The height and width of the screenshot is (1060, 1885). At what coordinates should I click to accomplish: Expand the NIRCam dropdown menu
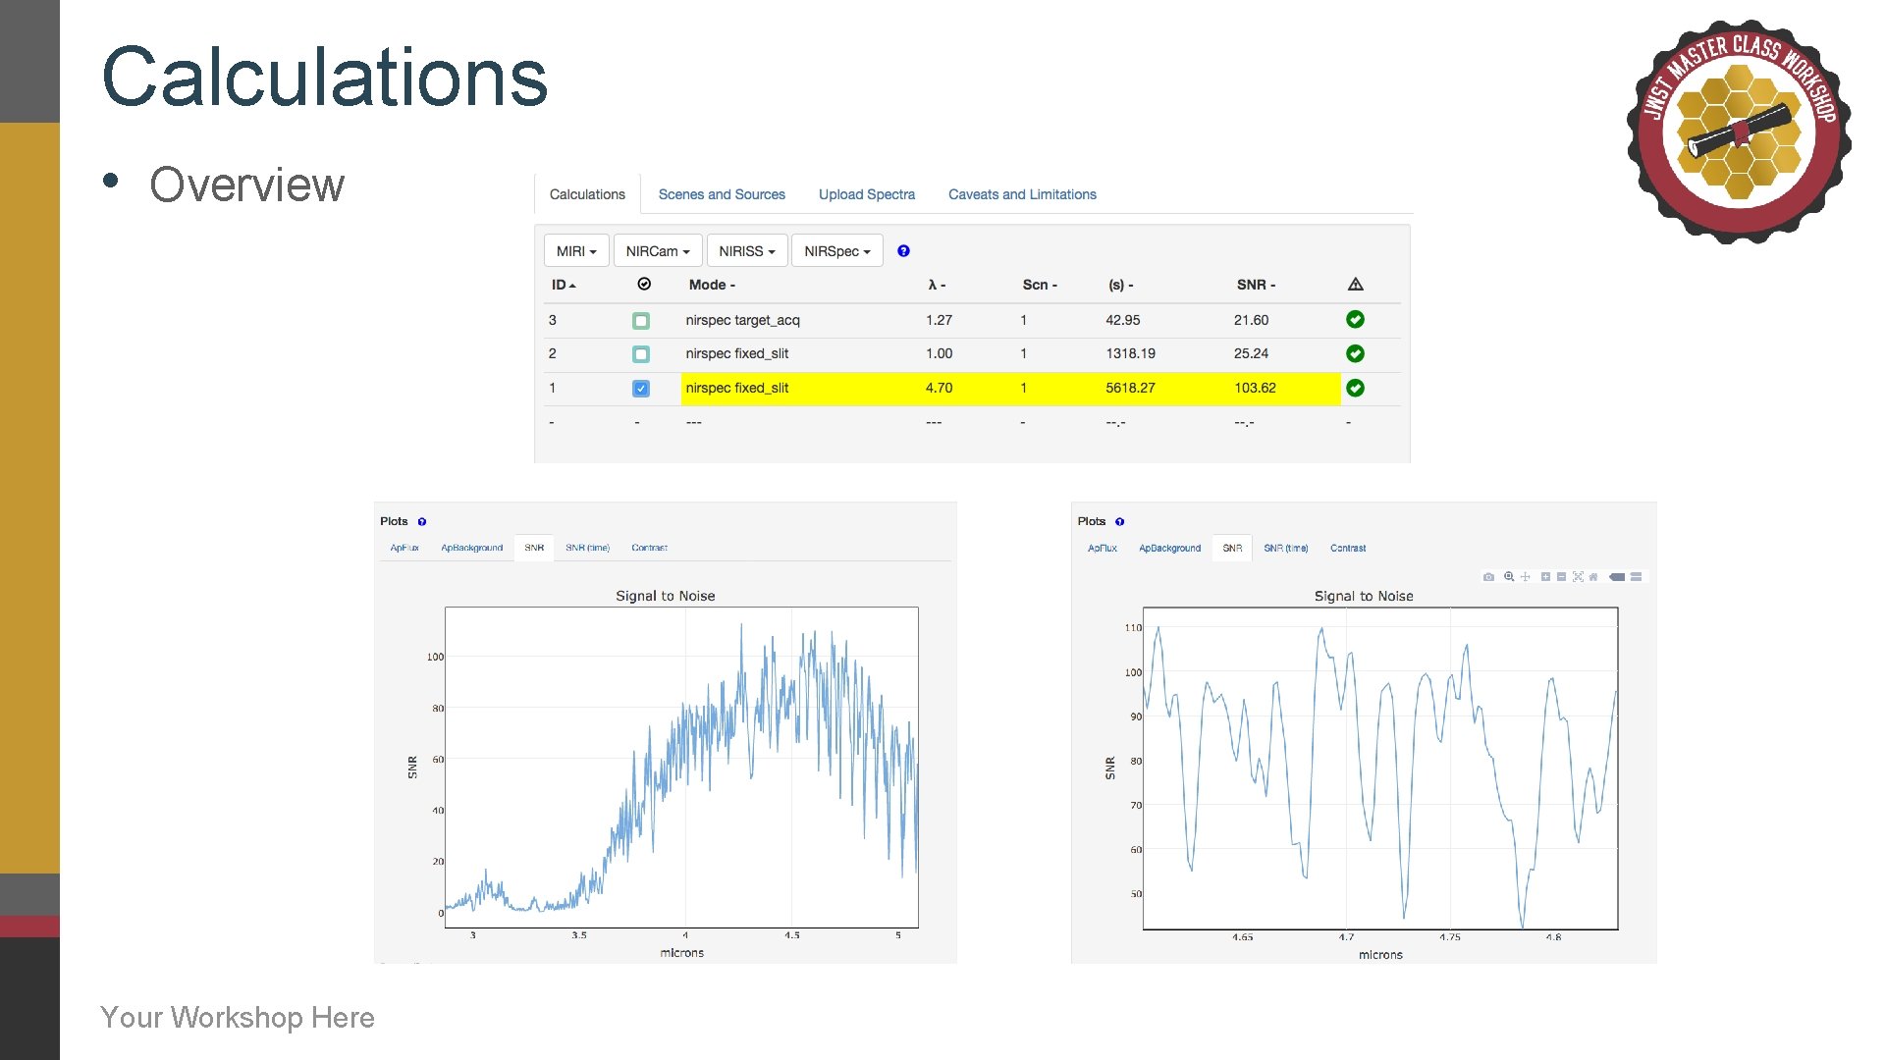click(658, 251)
